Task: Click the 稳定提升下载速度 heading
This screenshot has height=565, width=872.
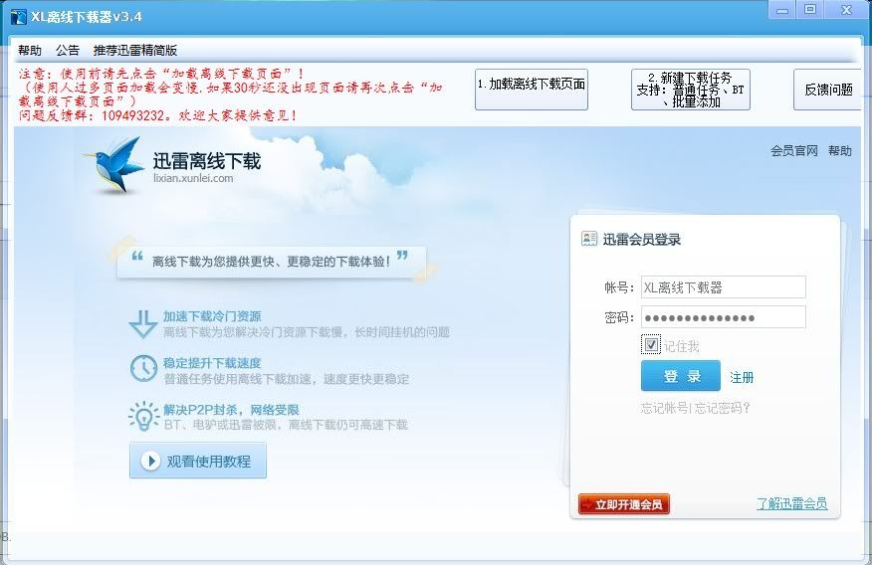Action: tap(212, 363)
